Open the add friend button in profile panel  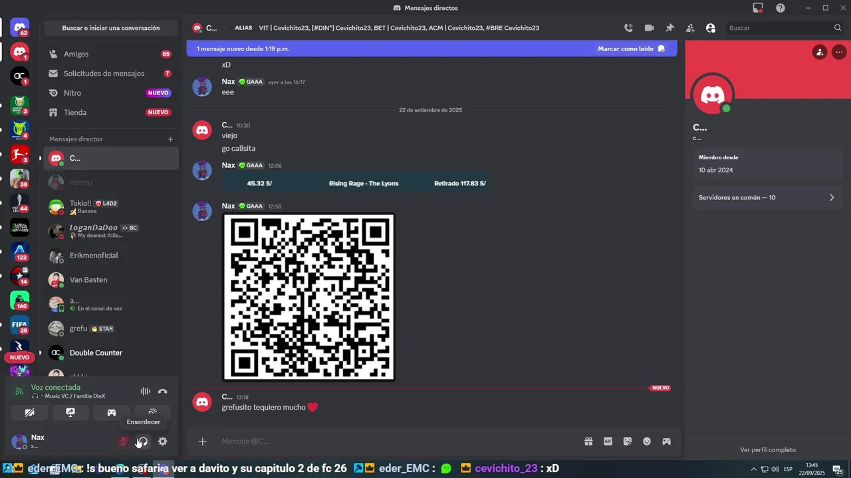click(x=820, y=52)
